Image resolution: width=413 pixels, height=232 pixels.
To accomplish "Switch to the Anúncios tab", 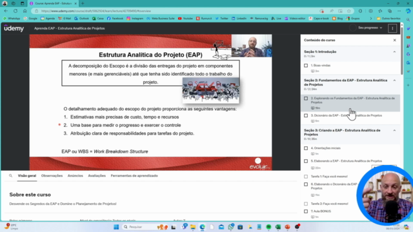I will [x=76, y=176].
